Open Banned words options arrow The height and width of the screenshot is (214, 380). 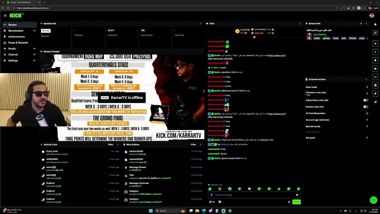point(367,126)
